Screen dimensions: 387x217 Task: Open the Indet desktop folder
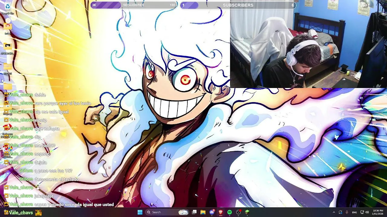[x=8, y=29]
